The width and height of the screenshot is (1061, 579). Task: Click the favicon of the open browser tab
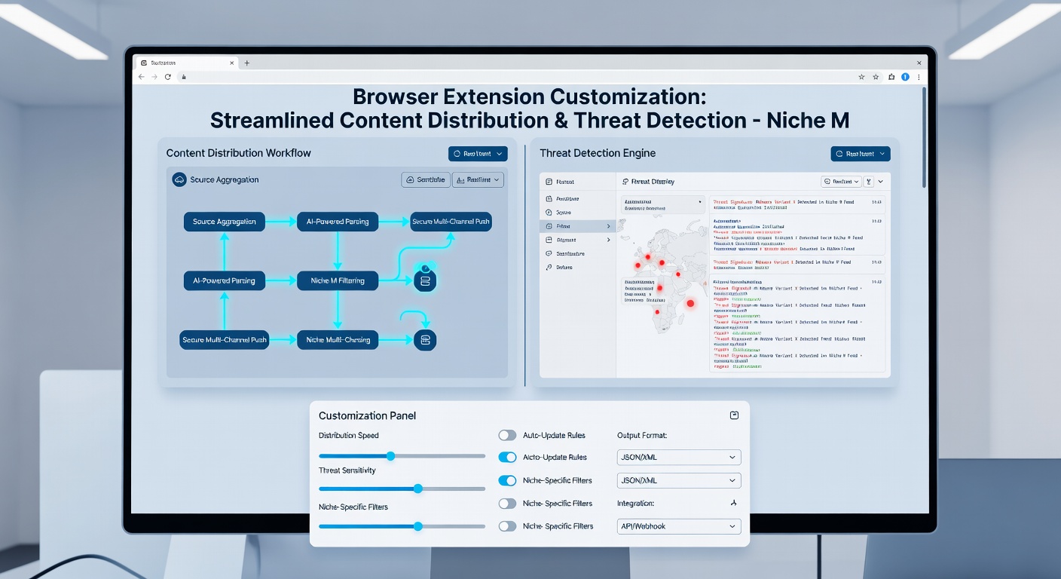click(143, 63)
